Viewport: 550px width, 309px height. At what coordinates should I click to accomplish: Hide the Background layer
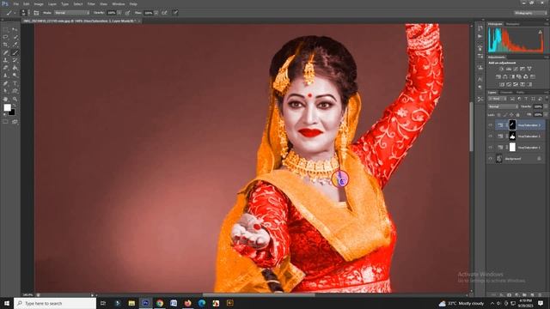(491, 158)
